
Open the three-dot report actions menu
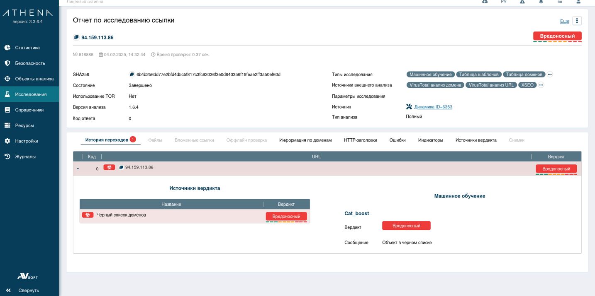577,21
